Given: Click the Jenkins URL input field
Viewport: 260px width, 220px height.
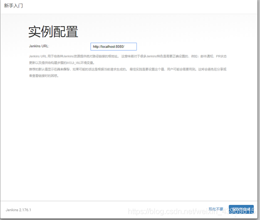Looking at the screenshot, I should pos(114,47).
